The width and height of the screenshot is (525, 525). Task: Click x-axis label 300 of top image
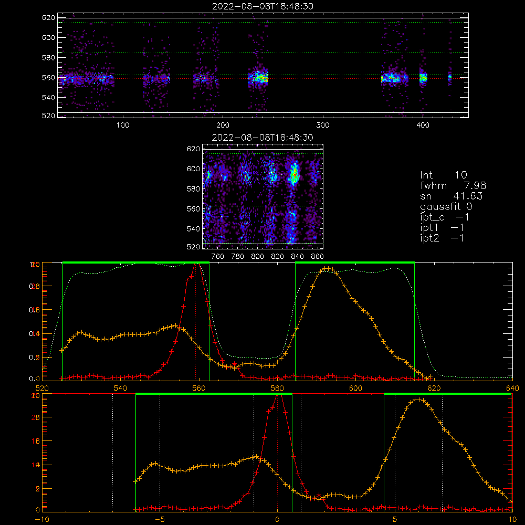pos(323,125)
